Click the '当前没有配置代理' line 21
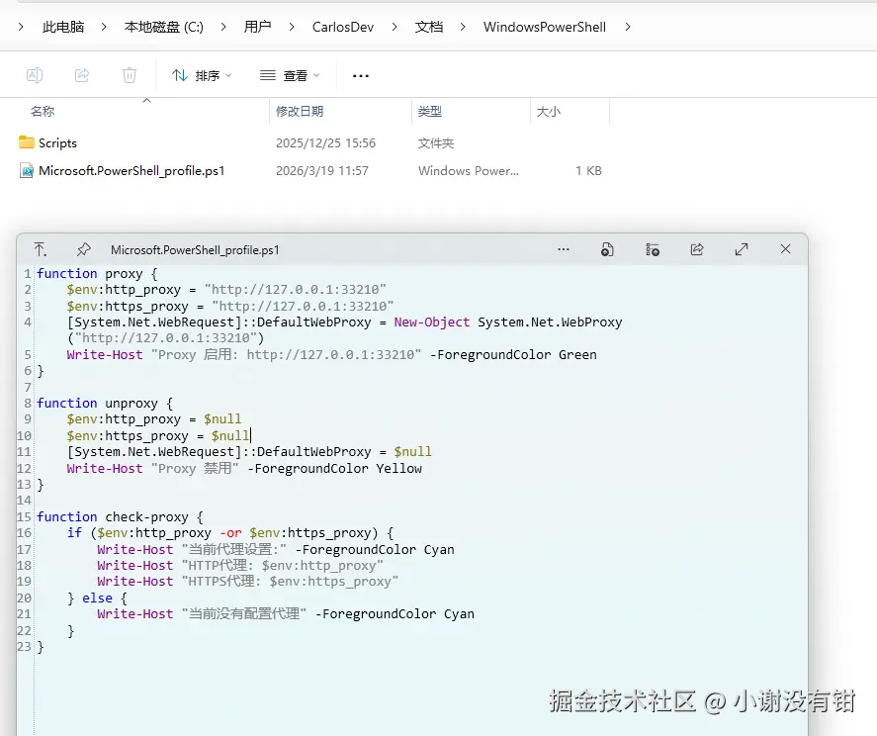The image size is (877, 736). [x=286, y=614]
